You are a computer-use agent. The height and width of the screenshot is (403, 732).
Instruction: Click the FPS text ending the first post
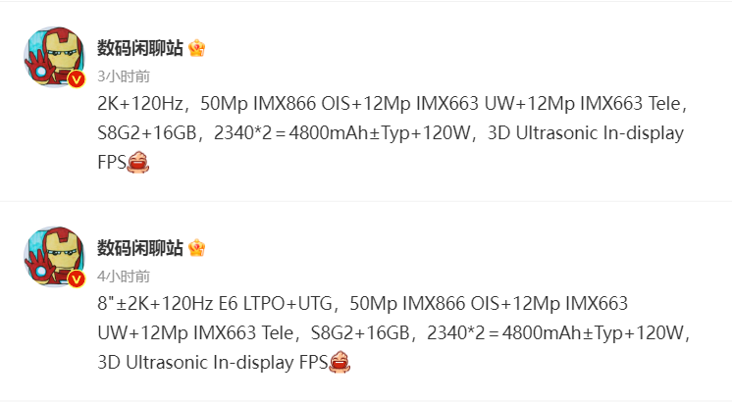pos(112,163)
